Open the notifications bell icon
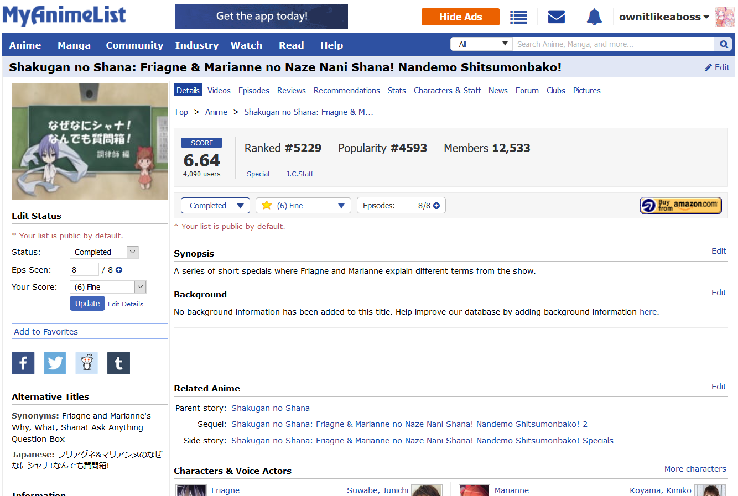Image resolution: width=738 pixels, height=496 pixels. pyautogui.click(x=594, y=17)
